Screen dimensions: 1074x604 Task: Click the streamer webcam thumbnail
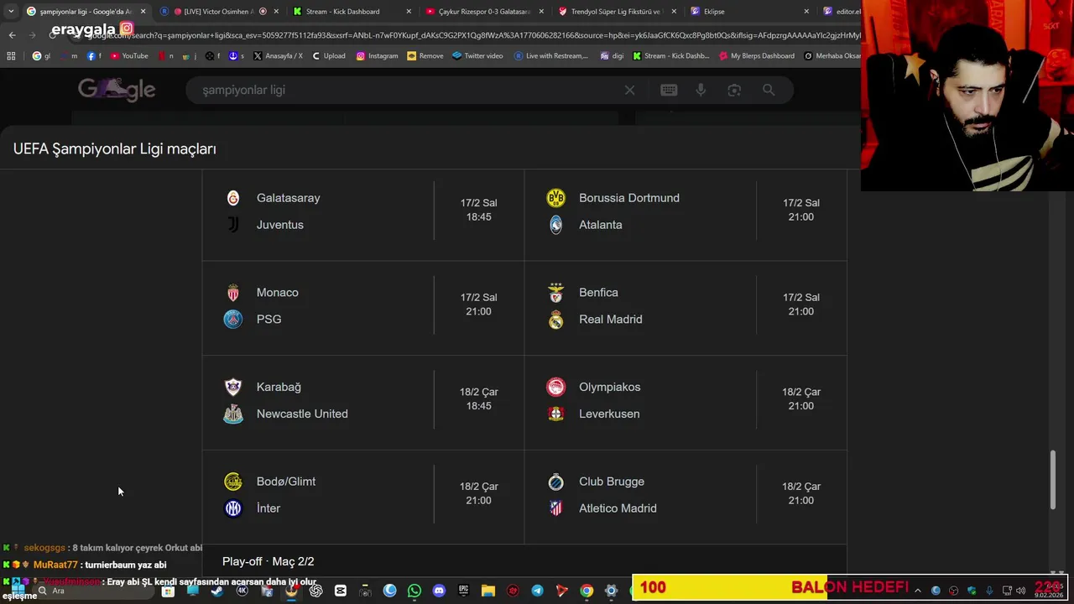967,96
